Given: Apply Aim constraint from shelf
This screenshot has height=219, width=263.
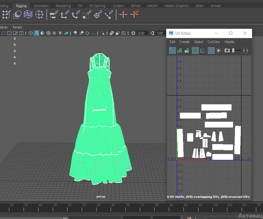Looking at the screenshot, I should [x=98, y=14].
